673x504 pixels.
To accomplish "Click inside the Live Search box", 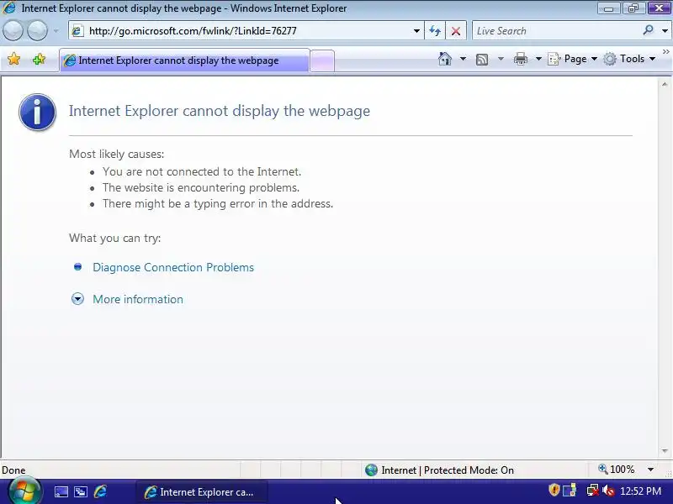I will (x=556, y=31).
